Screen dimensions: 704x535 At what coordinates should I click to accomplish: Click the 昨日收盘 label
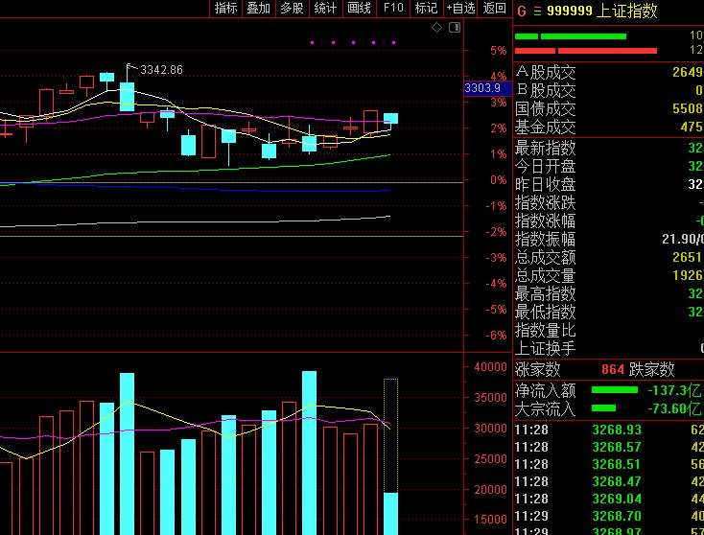tap(546, 184)
